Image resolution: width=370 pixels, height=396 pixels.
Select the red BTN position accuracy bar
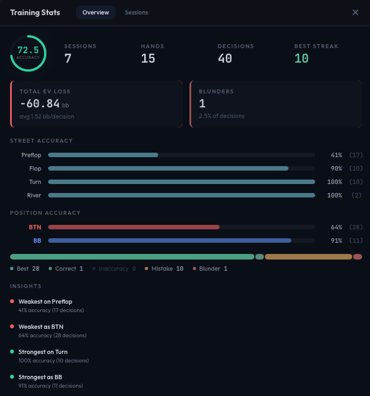pyautogui.click(x=134, y=227)
